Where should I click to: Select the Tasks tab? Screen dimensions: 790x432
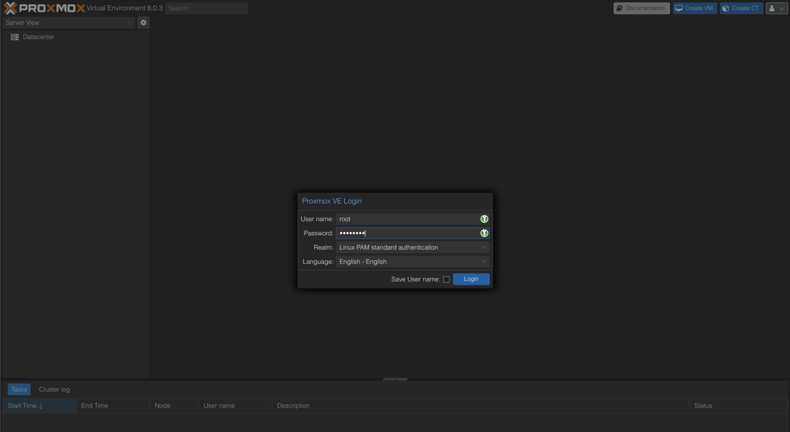[x=19, y=389]
